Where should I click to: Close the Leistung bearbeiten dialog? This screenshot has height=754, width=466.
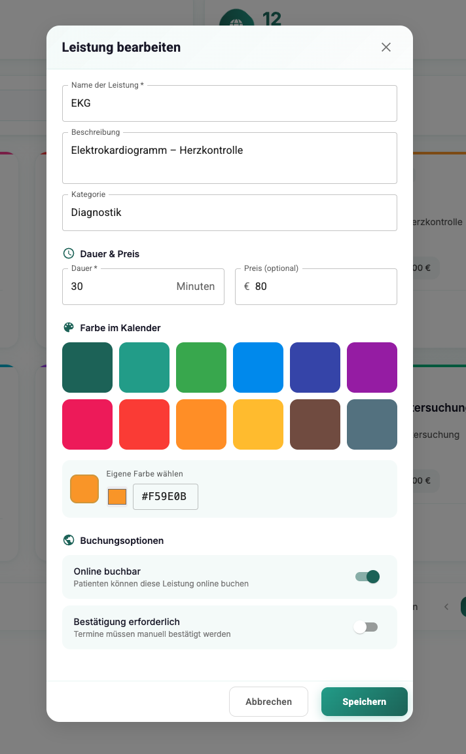[x=386, y=47]
